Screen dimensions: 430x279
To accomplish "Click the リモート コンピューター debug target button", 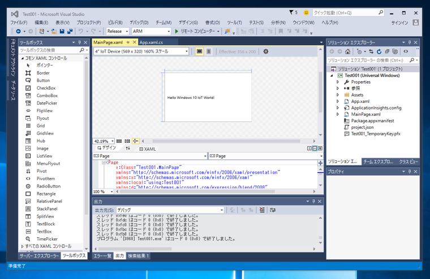I will 197,31.
